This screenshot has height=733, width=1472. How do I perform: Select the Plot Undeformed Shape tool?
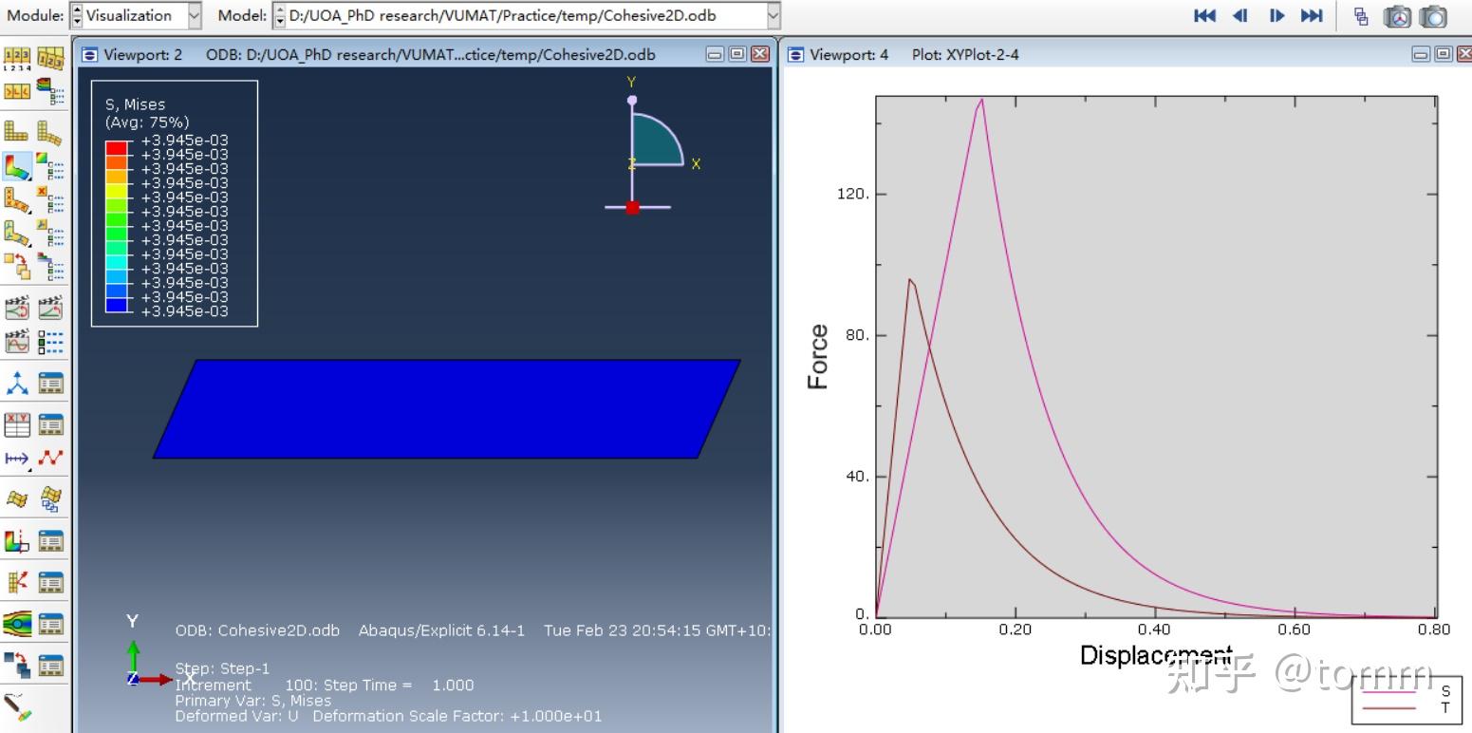[17, 131]
